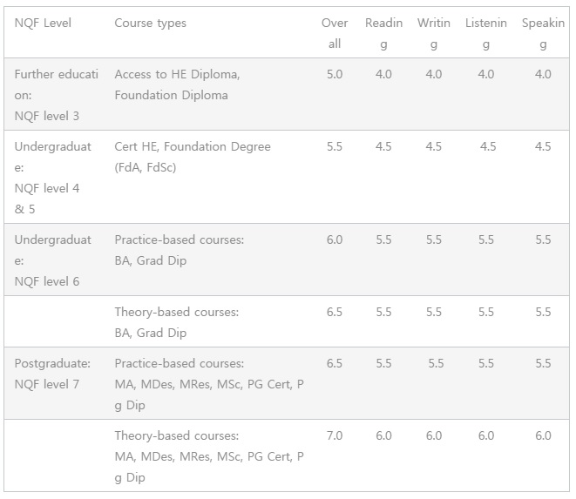Select the Overall column header
Viewport: 576px width, 499px height.
click(x=335, y=33)
